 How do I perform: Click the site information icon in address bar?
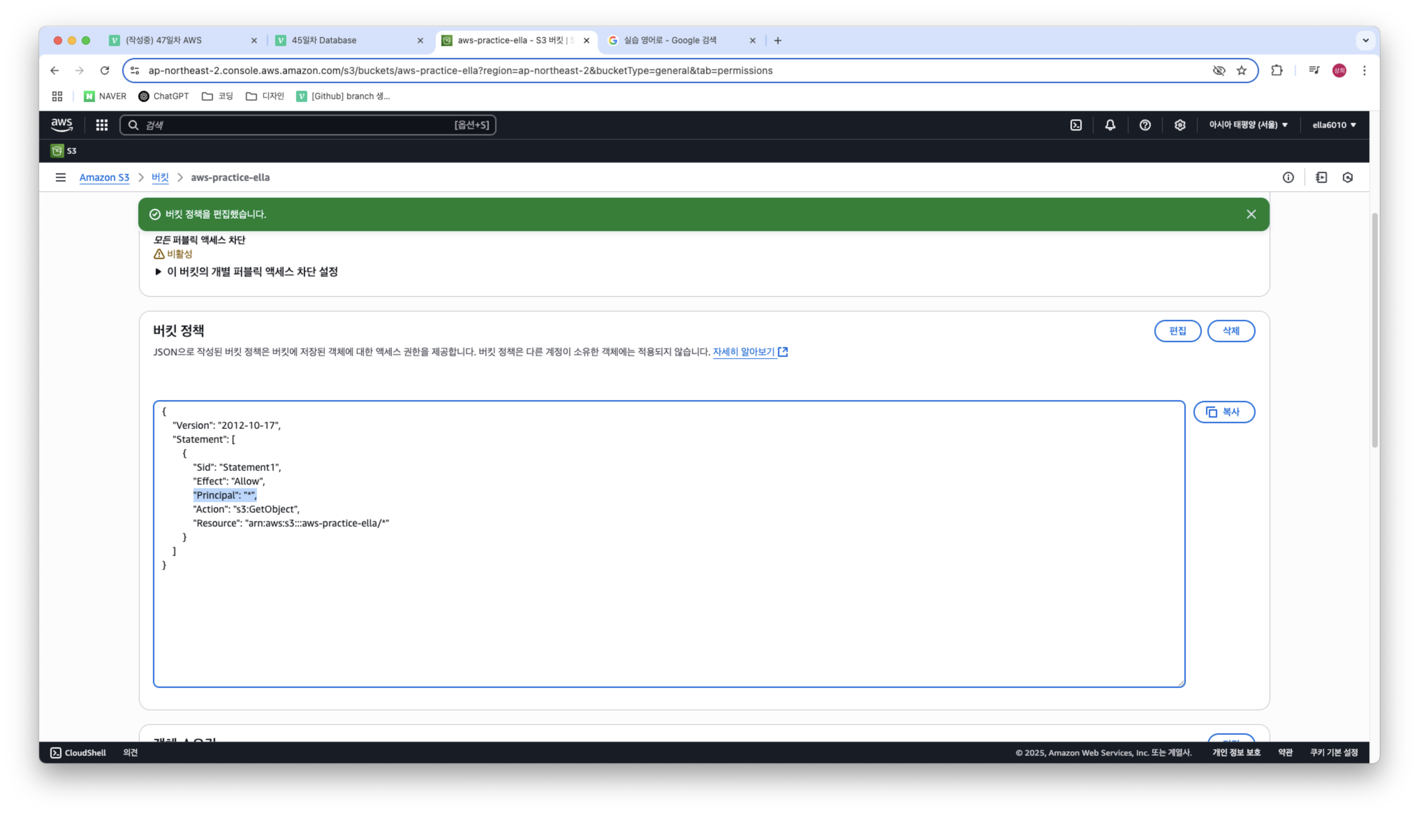135,71
